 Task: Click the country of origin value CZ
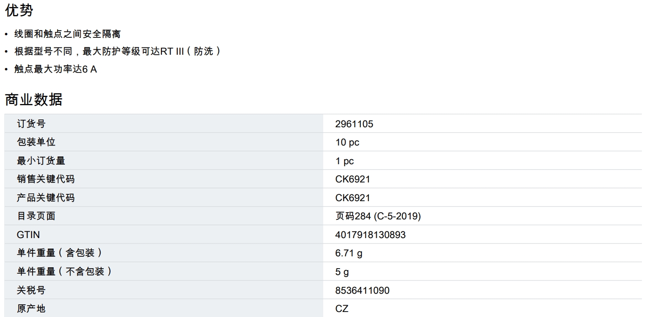click(x=342, y=309)
